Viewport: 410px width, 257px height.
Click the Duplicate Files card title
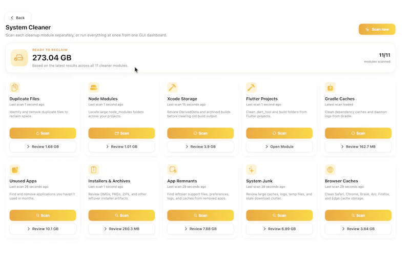pos(24,99)
